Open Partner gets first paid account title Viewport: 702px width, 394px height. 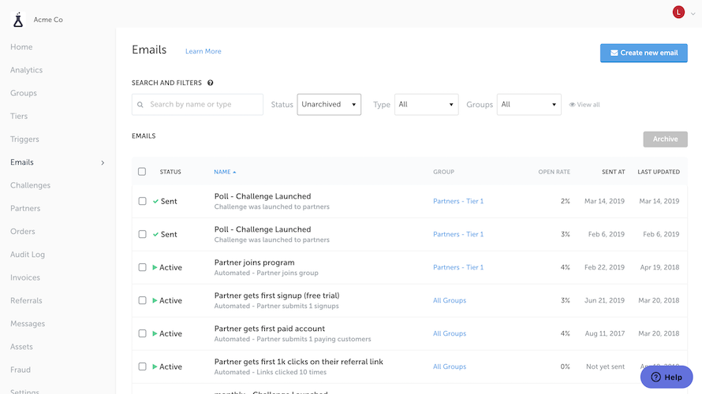(270, 329)
